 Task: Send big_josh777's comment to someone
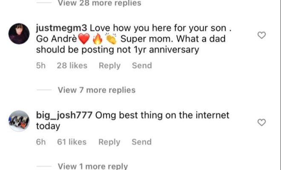coord(141,142)
